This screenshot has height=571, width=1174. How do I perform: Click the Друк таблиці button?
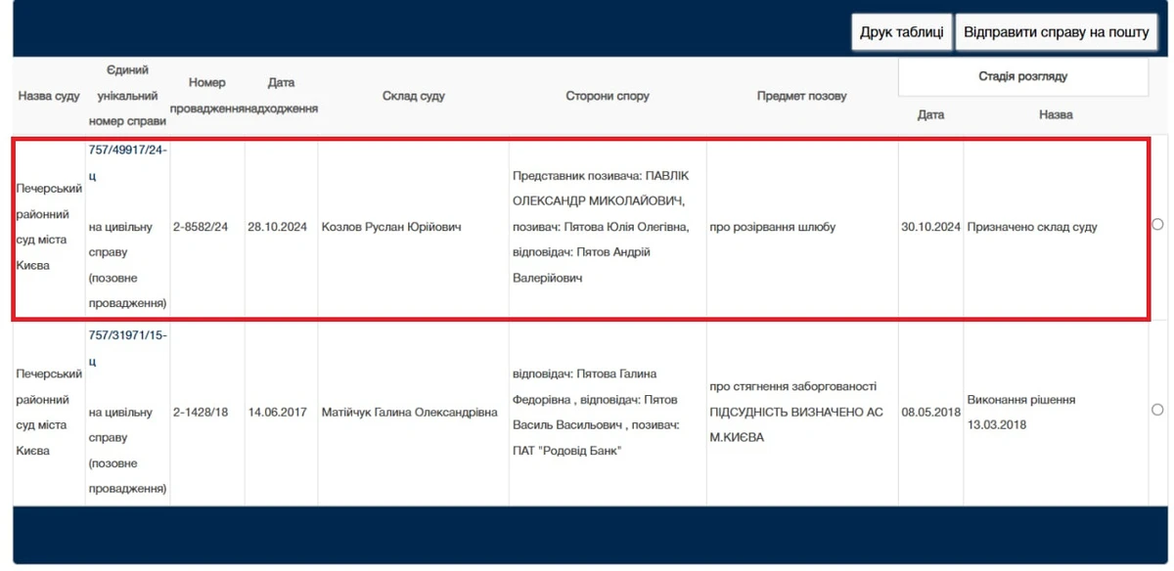pyautogui.click(x=901, y=32)
